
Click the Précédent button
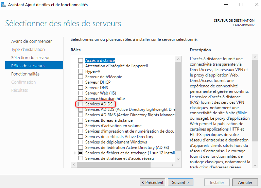tap(152, 182)
